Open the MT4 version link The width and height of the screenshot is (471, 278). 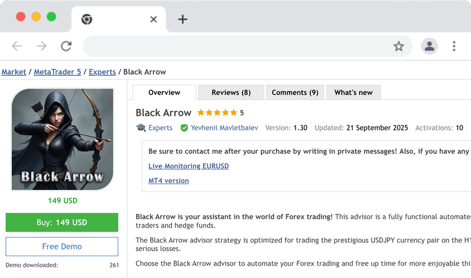(168, 181)
